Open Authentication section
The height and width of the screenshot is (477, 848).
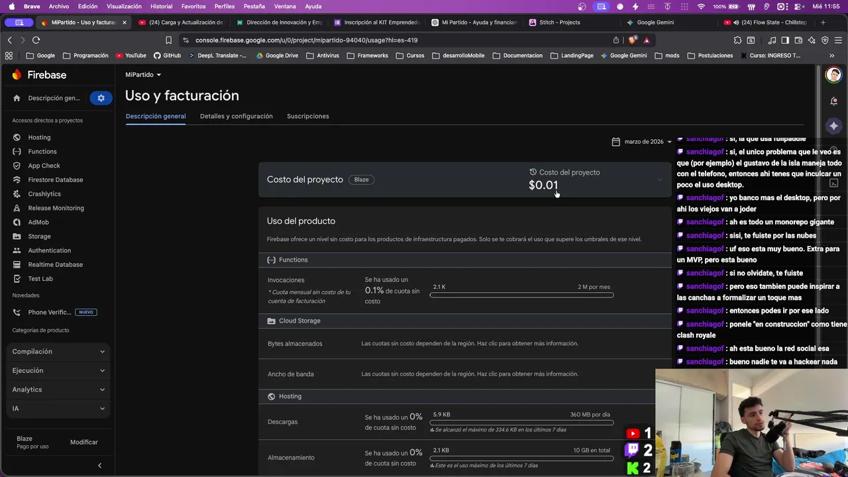(x=49, y=250)
